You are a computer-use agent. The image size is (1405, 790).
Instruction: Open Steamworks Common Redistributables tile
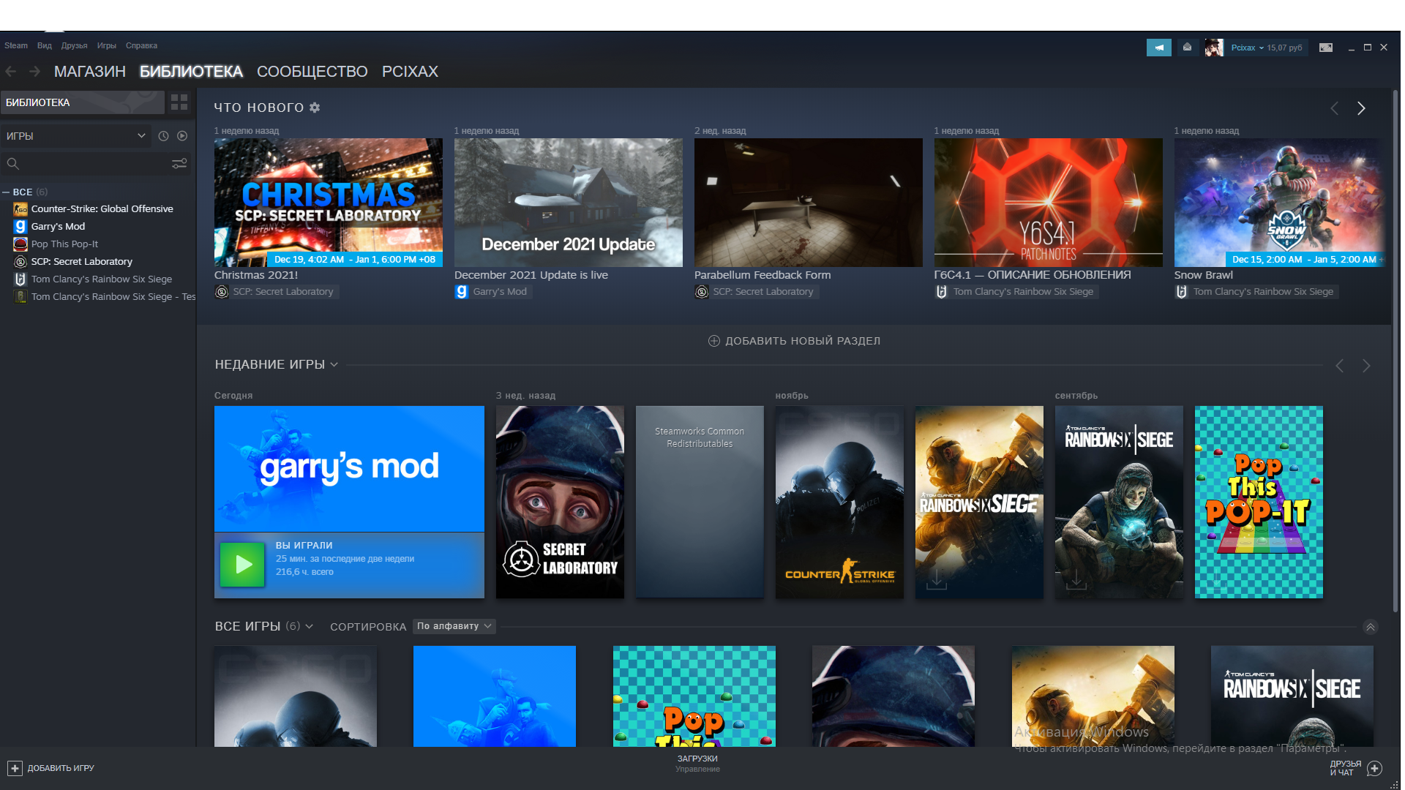[700, 502]
